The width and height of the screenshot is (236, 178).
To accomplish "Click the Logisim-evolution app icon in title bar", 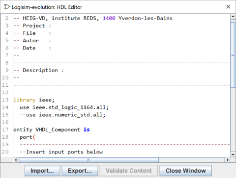I will [x=7, y=7].
